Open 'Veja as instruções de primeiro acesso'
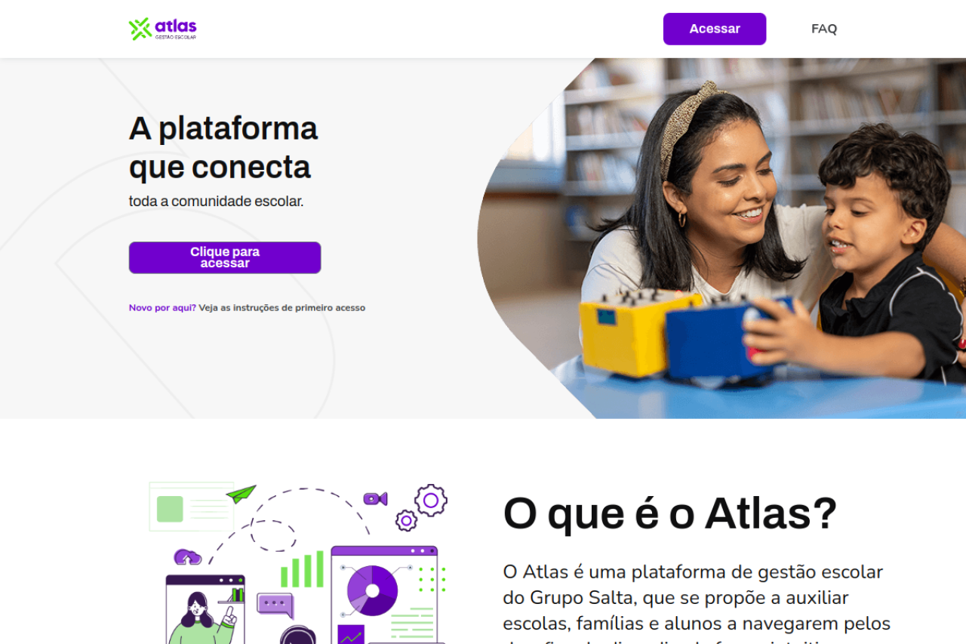This screenshot has width=966, height=644. pos(282,308)
